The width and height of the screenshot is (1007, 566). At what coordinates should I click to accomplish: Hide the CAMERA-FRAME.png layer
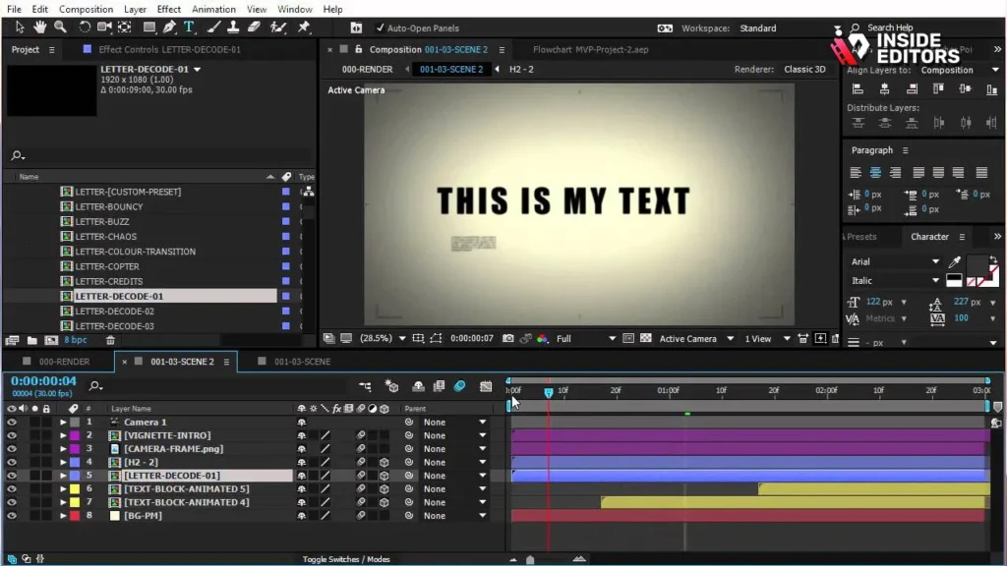point(12,449)
